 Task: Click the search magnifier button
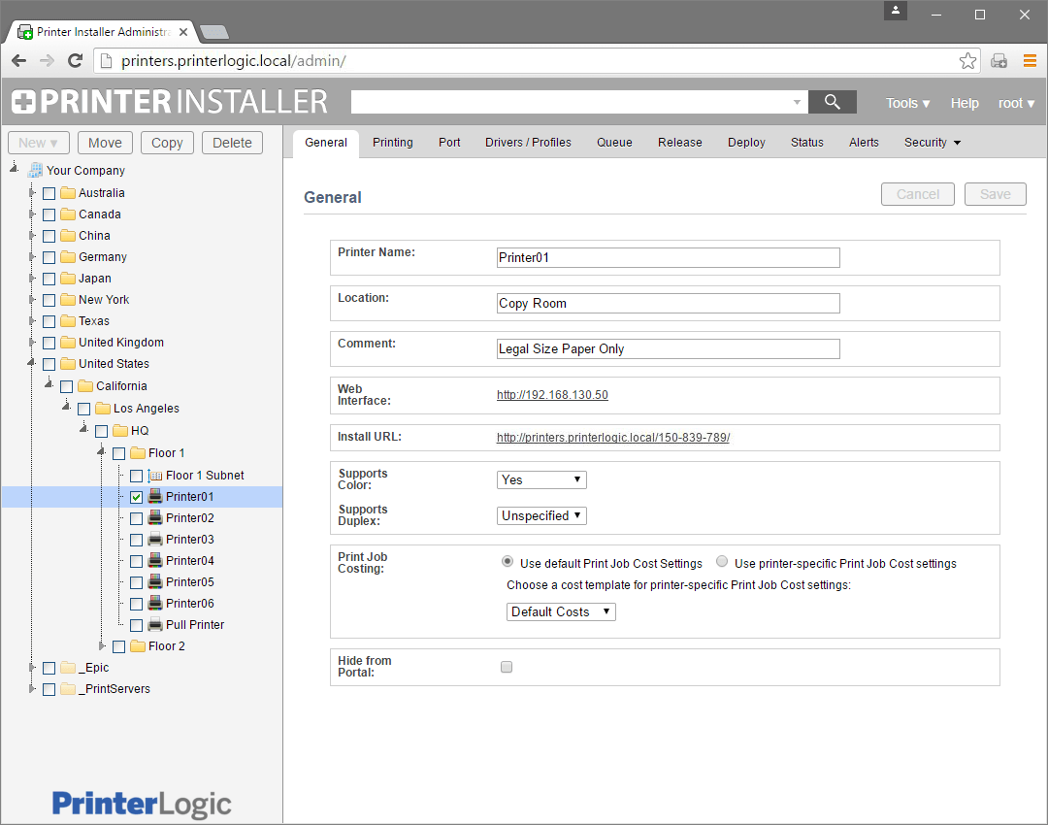[832, 102]
